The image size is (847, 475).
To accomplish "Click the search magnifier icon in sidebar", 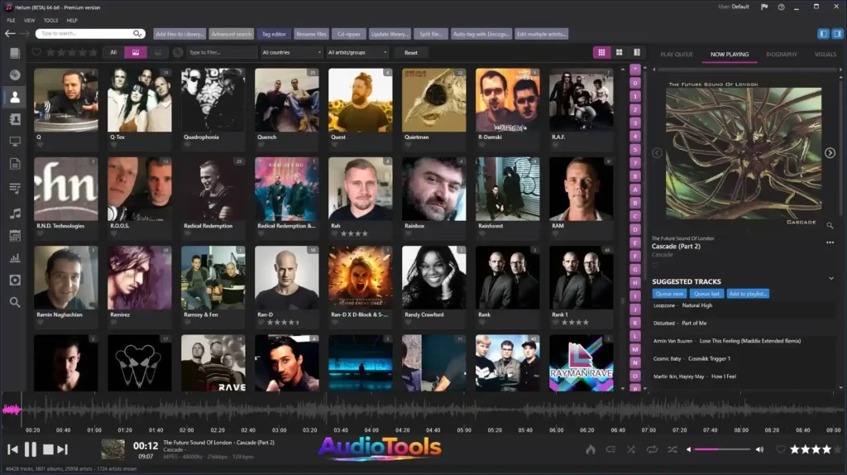I will (15, 302).
